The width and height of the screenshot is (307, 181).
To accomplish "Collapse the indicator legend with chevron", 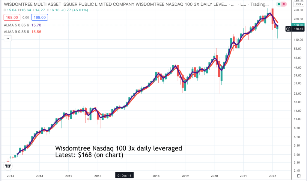I will click(x=8, y=39).
